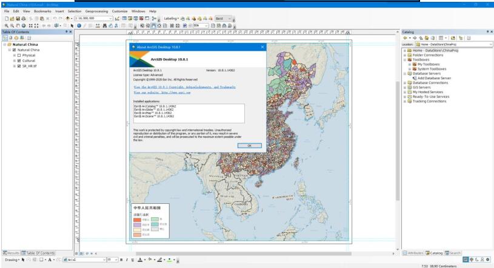Click the Catalog forward arrow icon
Image resolution: width=494 pixels, height=268 pixels.
coord(415,38)
